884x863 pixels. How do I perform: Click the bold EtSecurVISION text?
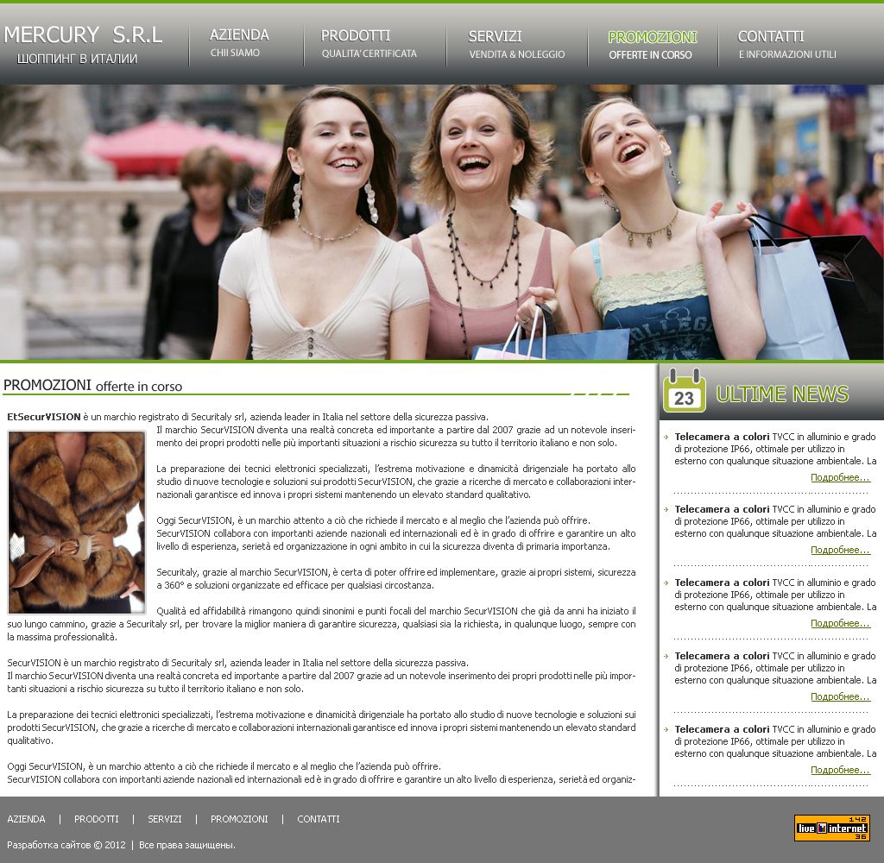click(44, 417)
